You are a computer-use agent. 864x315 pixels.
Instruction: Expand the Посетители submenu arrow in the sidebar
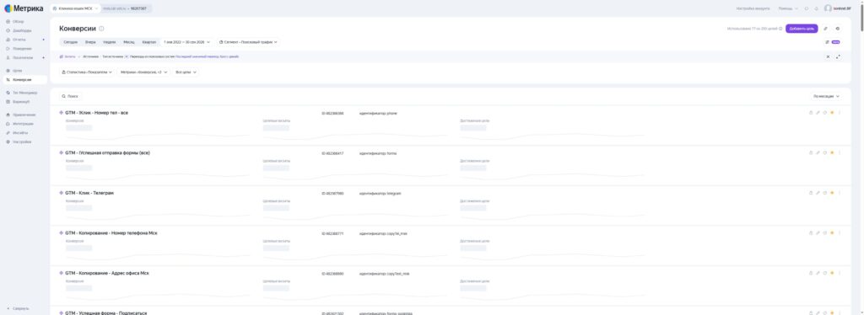(44, 57)
